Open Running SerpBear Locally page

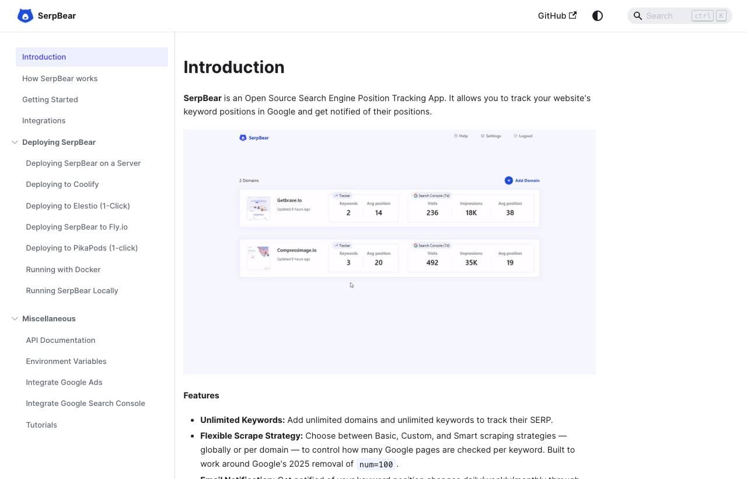(x=72, y=290)
